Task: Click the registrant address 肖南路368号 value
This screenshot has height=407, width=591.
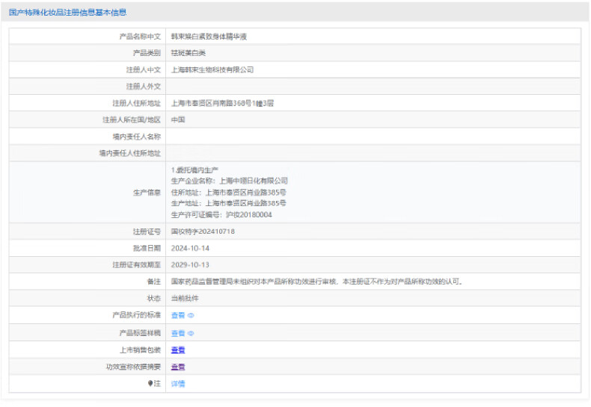Action: [222, 103]
